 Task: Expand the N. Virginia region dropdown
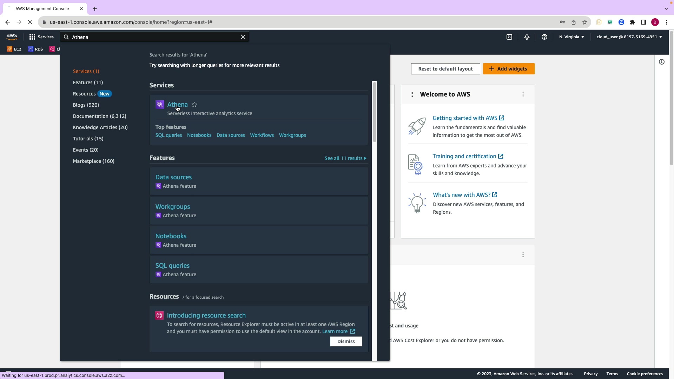(x=571, y=37)
